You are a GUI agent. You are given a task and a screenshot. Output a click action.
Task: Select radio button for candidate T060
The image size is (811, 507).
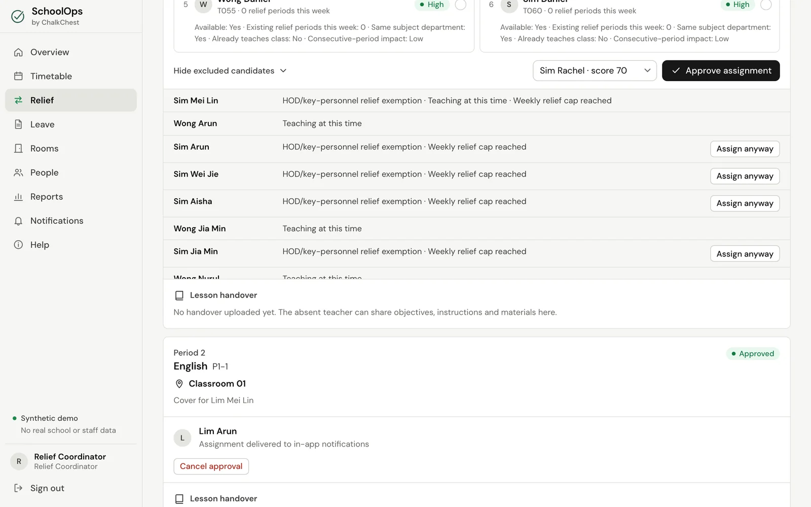pos(766,5)
